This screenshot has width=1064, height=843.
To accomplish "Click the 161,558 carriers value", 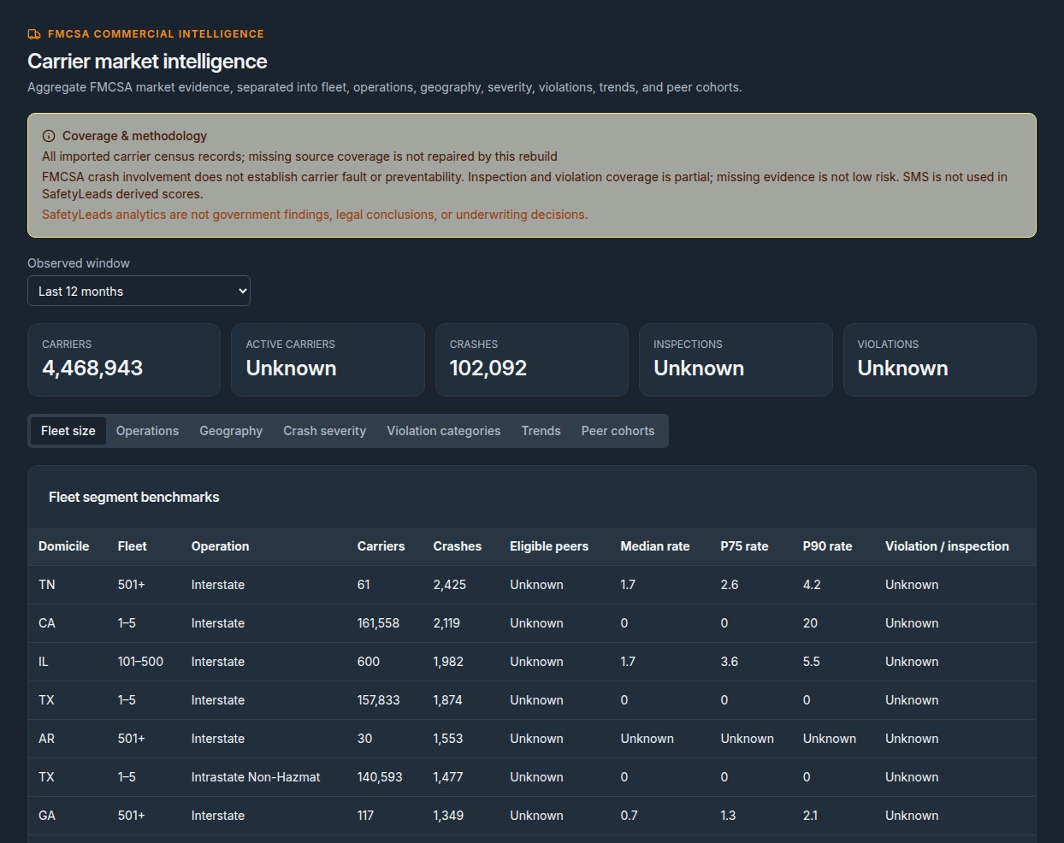I will pos(378,623).
